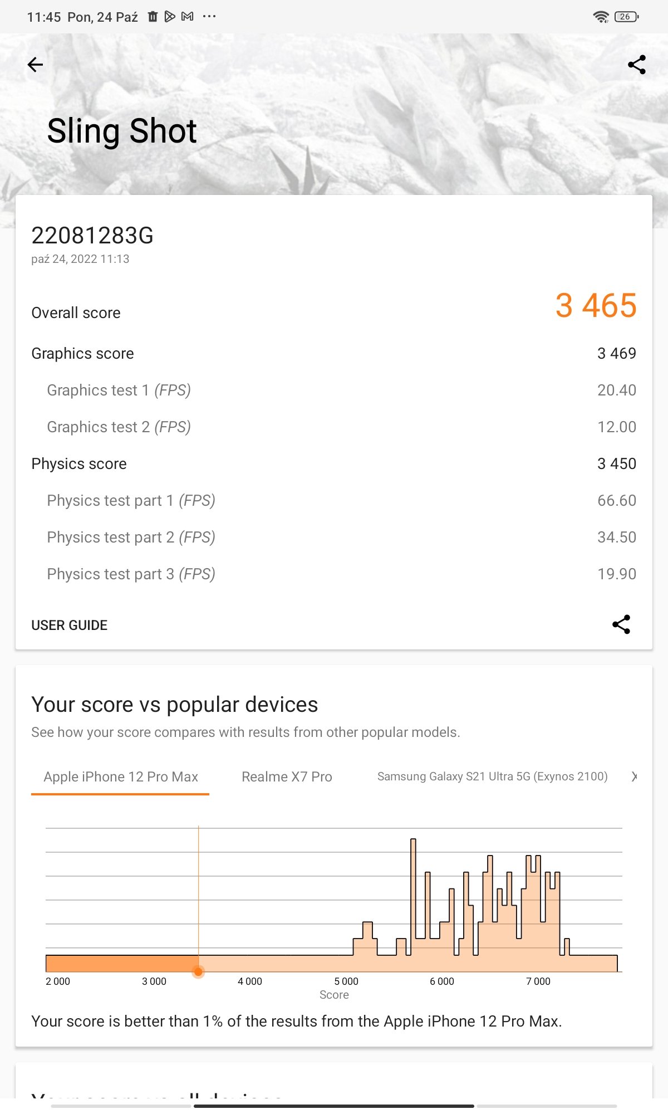Viewport: 668px width, 1114px height.
Task: Tap the Graphics score row
Action: (x=333, y=354)
